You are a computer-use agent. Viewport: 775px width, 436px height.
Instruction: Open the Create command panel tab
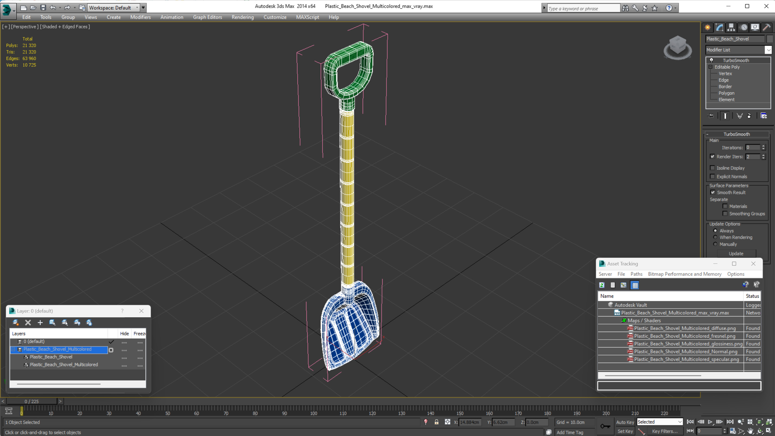pyautogui.click(x=708, y=27)
